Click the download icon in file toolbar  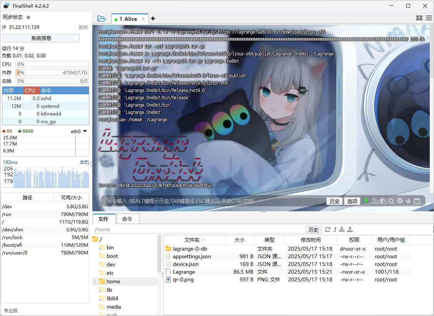pyautogui.click(x=342, y=229)
